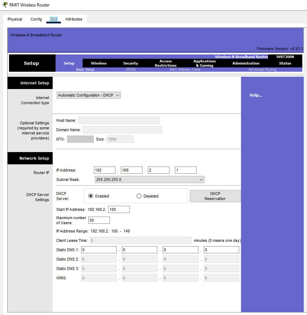This screenshot has height=315, width=307.
Task: Open the Basic Setup submenu link
Action: (x=85, y=70)
